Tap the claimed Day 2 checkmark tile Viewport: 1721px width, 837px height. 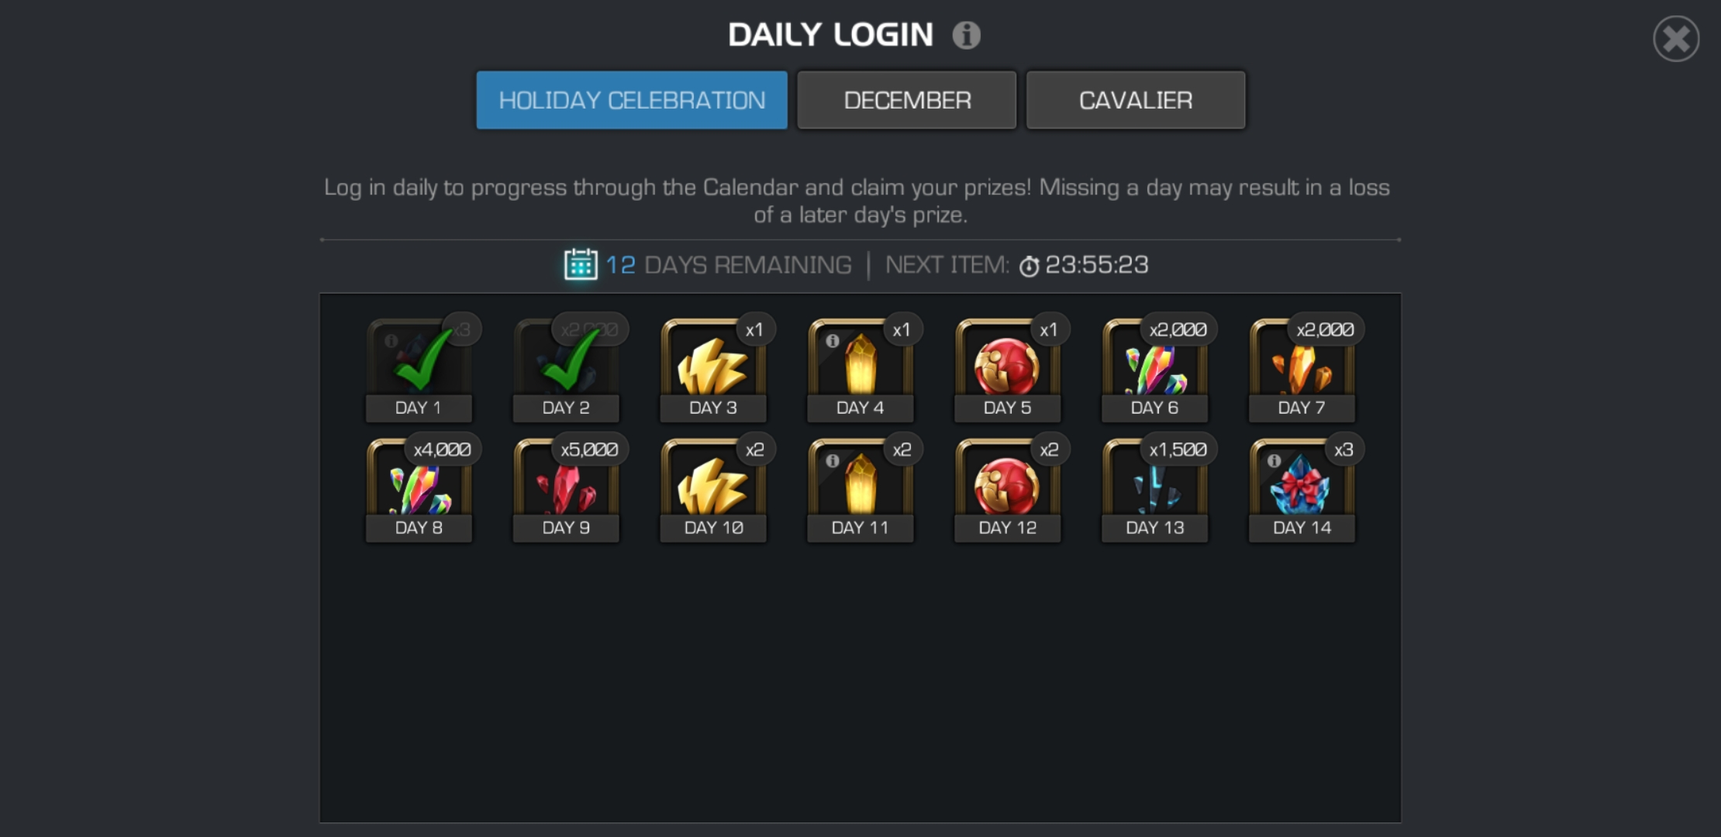click(x=566, y=368)
